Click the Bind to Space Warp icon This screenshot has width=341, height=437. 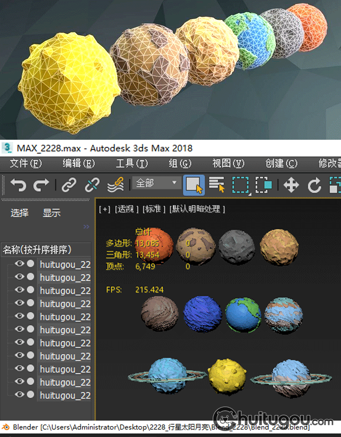click(x=115, y=185)
